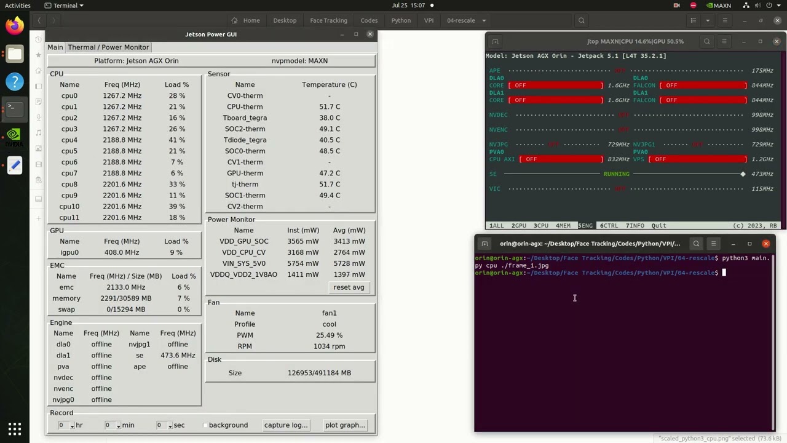This screenshot has width=787, height=443.
Task: Click the GPU-therm sensor row
Action: [x=290, y=174]
